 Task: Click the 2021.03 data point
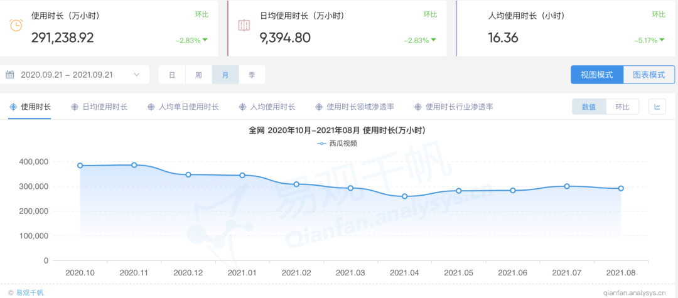(351, 188)
